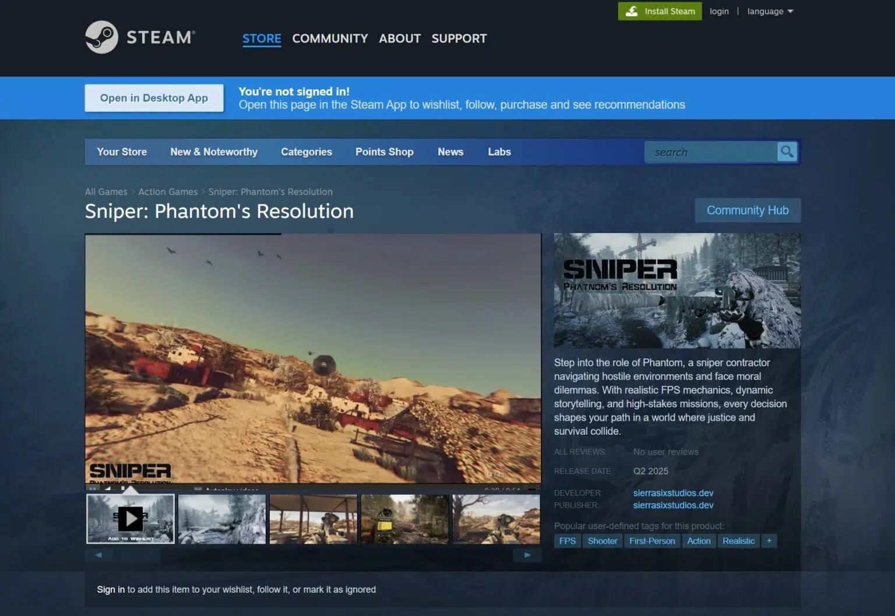Open the Your Store menu
Viewport: 895px width, 616px height.
[x=122, y=152]
